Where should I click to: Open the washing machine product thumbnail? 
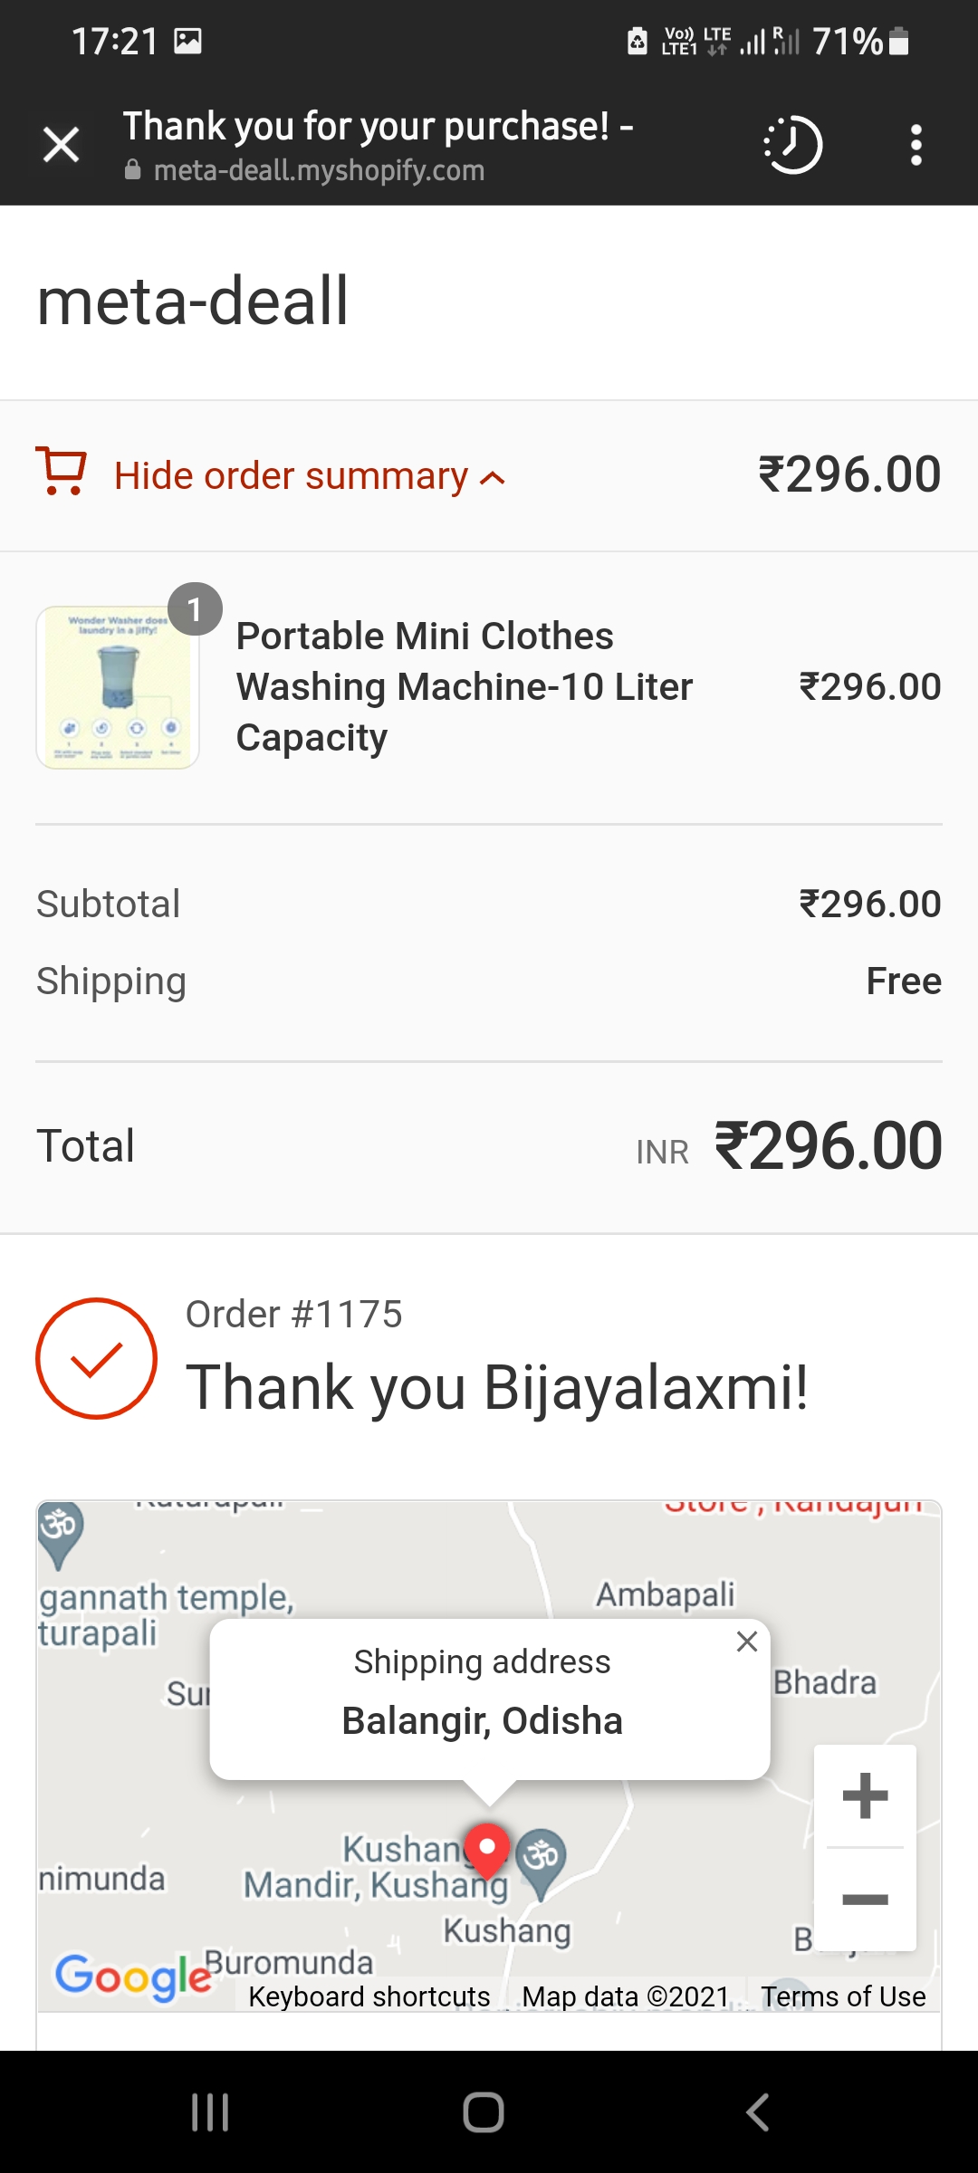pyautogui.click(x=118, y=687)
